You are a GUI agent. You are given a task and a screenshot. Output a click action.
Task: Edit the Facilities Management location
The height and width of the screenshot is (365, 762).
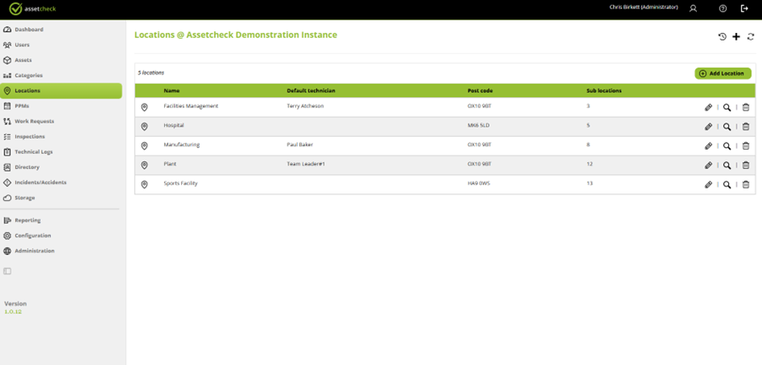click(708, 107)
